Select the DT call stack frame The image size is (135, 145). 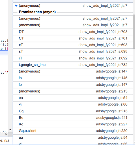tap(73, 32)
